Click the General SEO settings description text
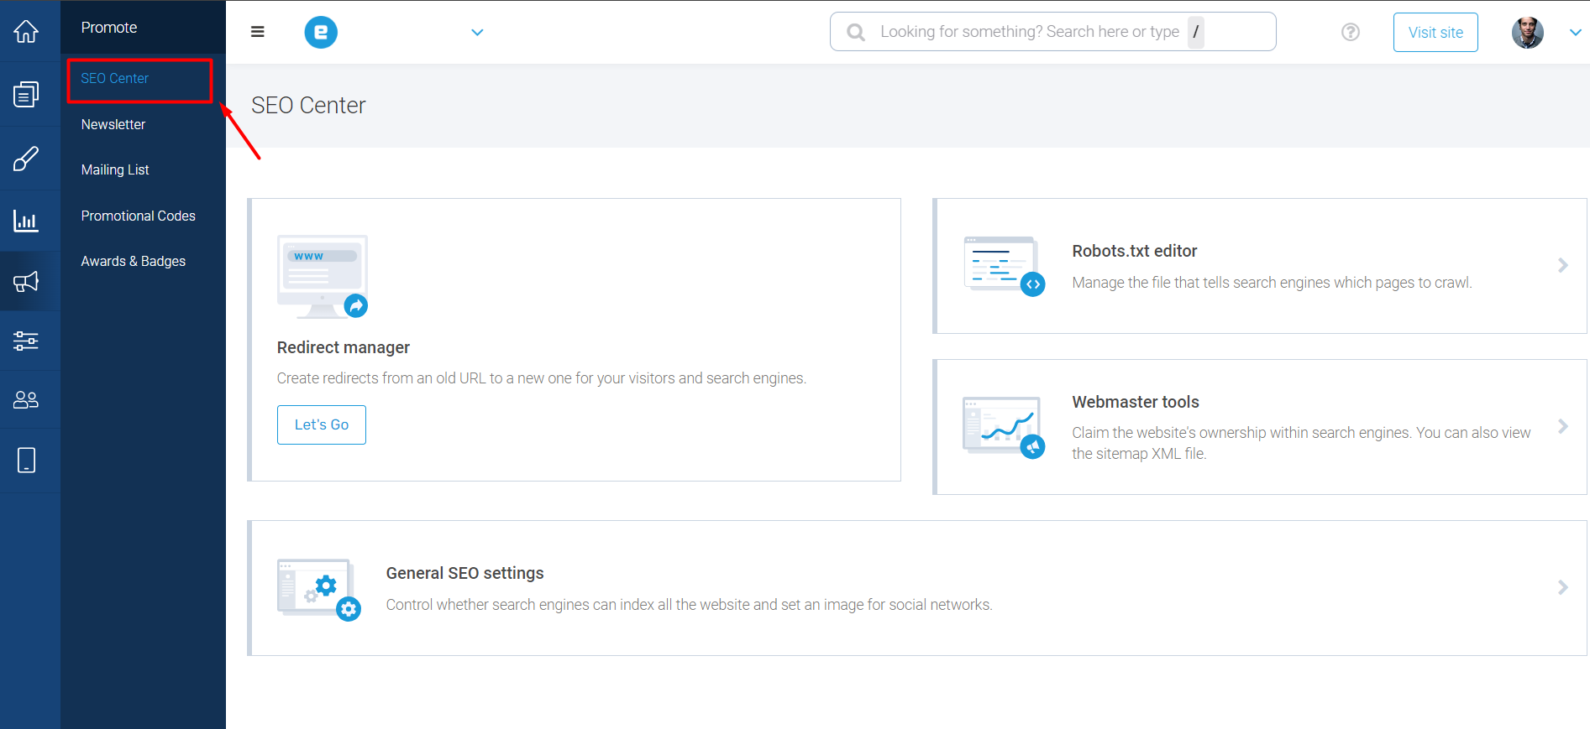The height and width of the screenshot is (729, 1590). pyautogui.click(x=689, y=605)
